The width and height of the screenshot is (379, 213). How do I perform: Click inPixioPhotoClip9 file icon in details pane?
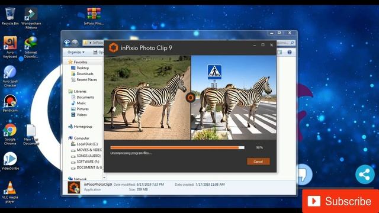tap(74, 188)
